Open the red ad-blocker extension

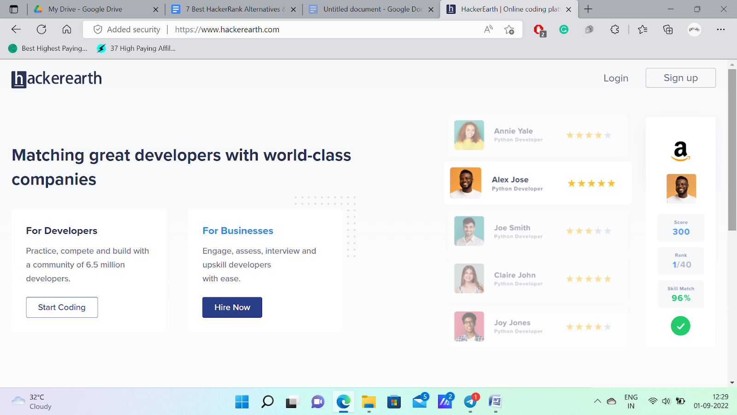coord(539,30)
